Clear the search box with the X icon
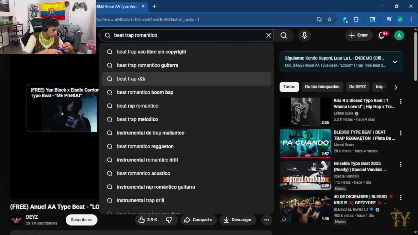The height and width of the screenshot is (235, 418). tap(268, 35)
